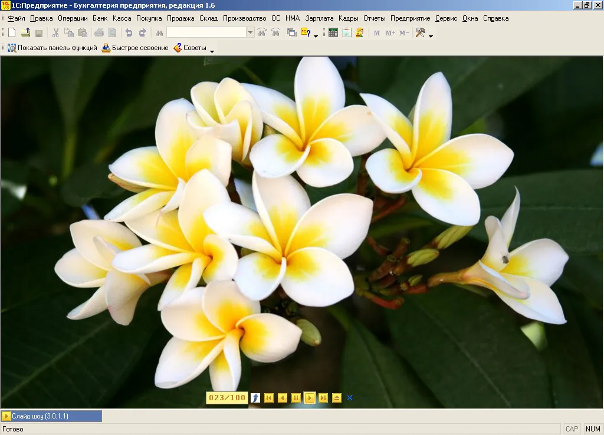Click the NUM status bar indicator

tap(593, 429)
